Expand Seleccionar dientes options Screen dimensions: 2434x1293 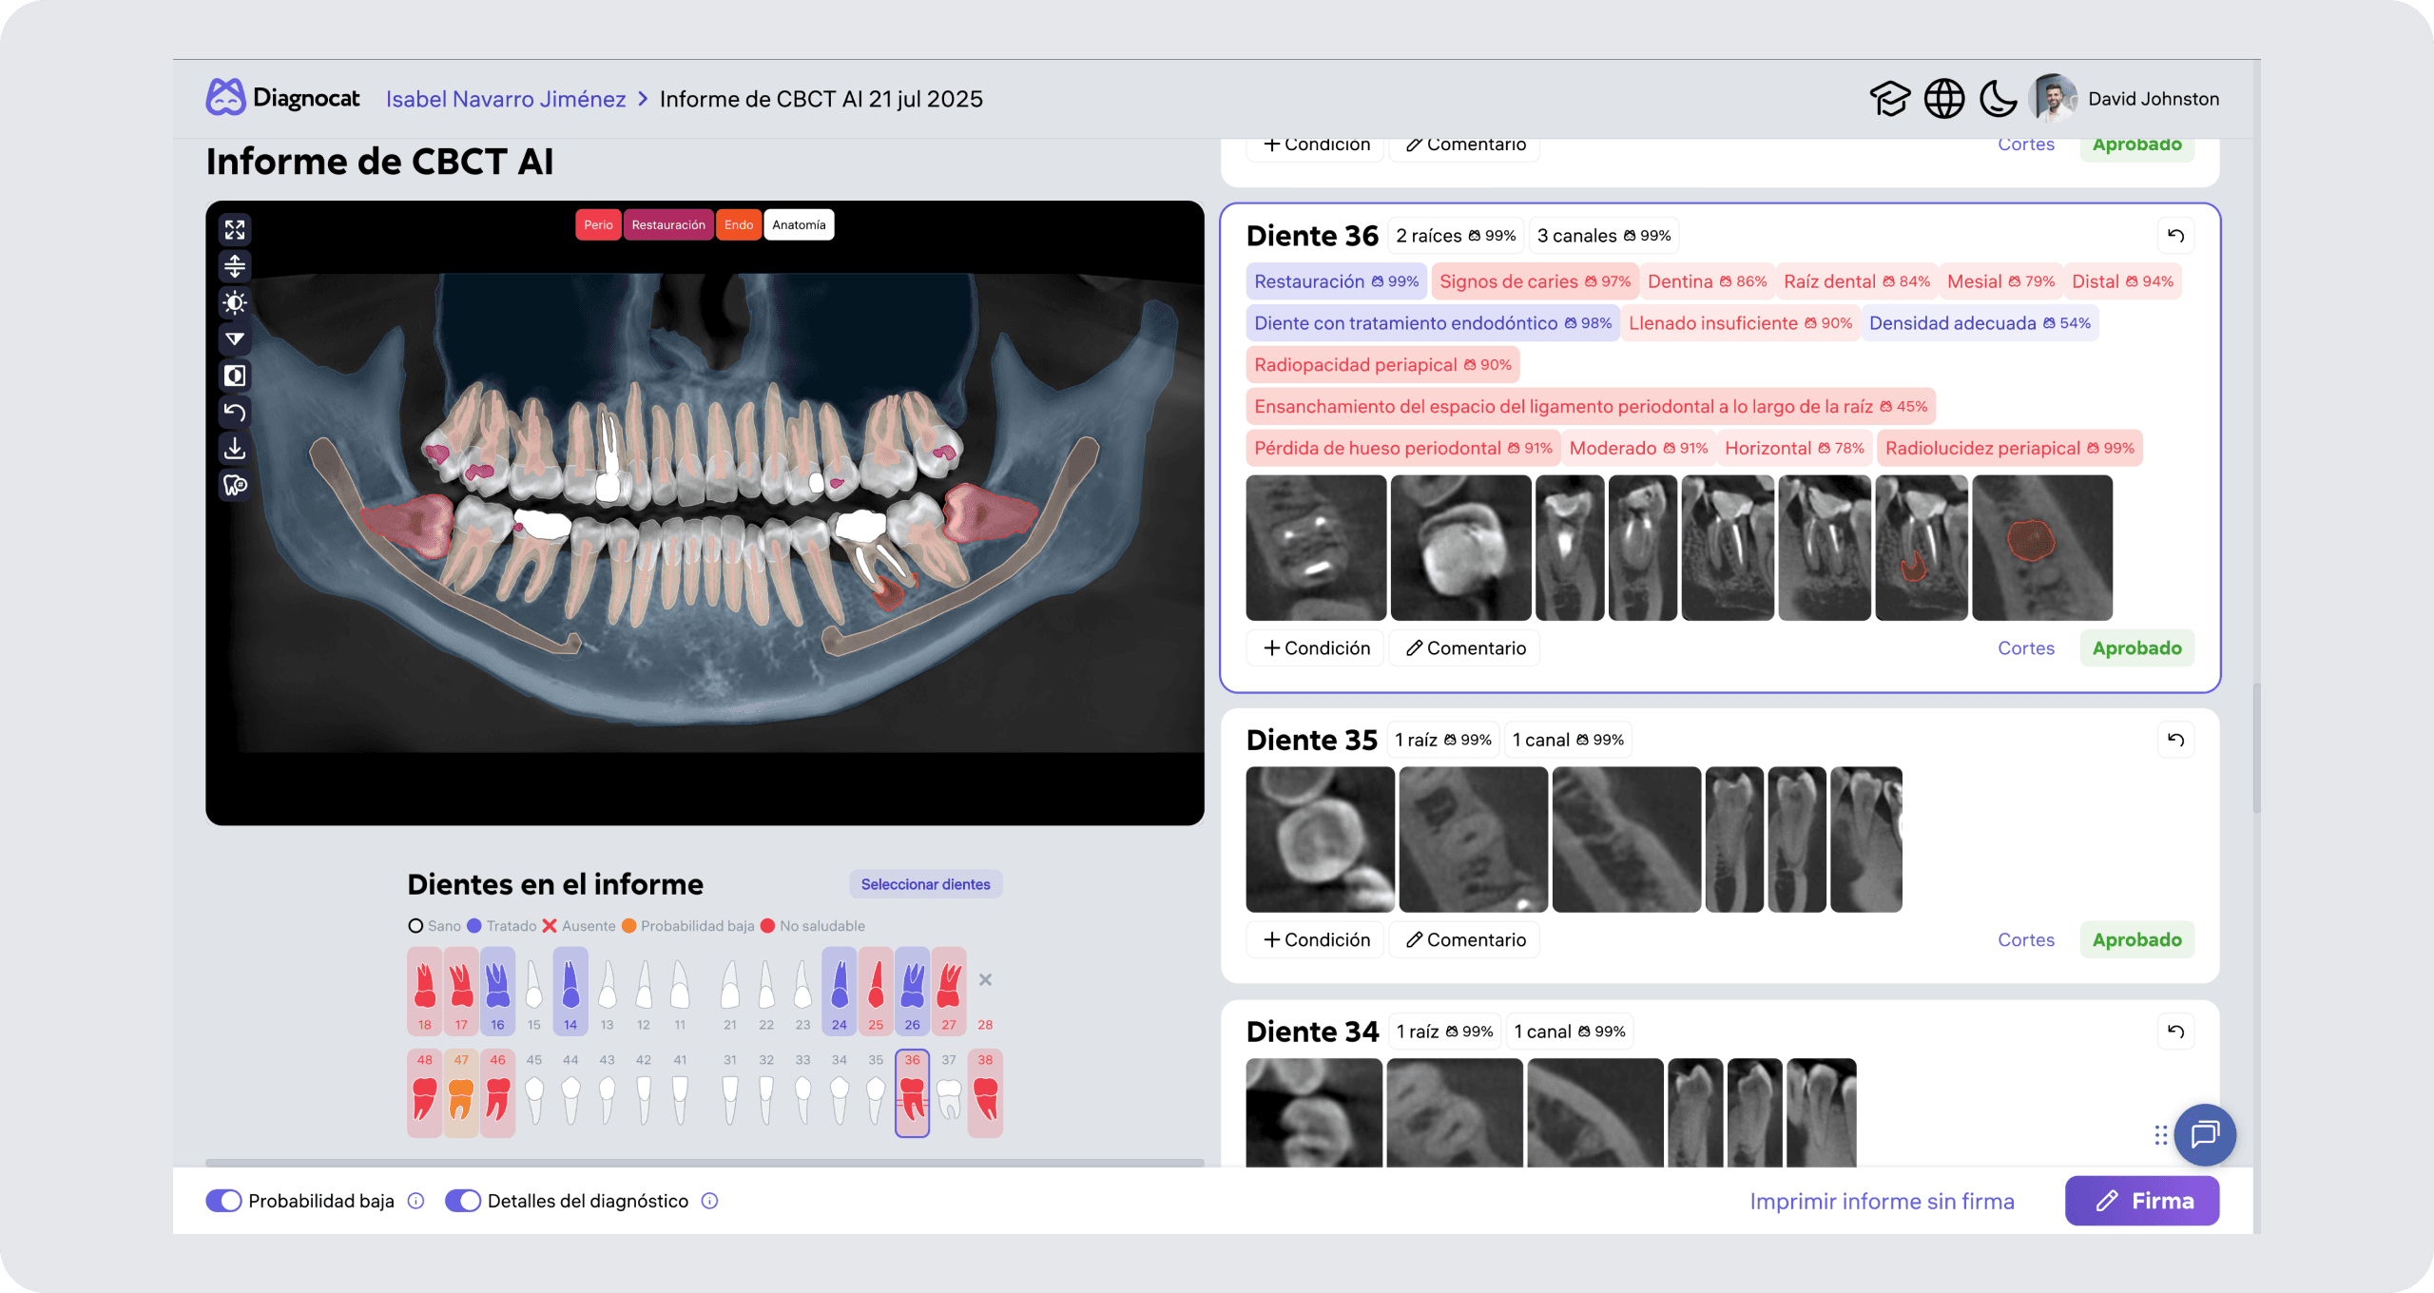(925, 884)
